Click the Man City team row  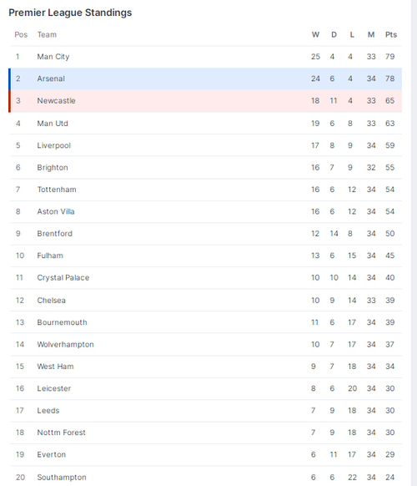pyautogui.click(x=206, y=57)
